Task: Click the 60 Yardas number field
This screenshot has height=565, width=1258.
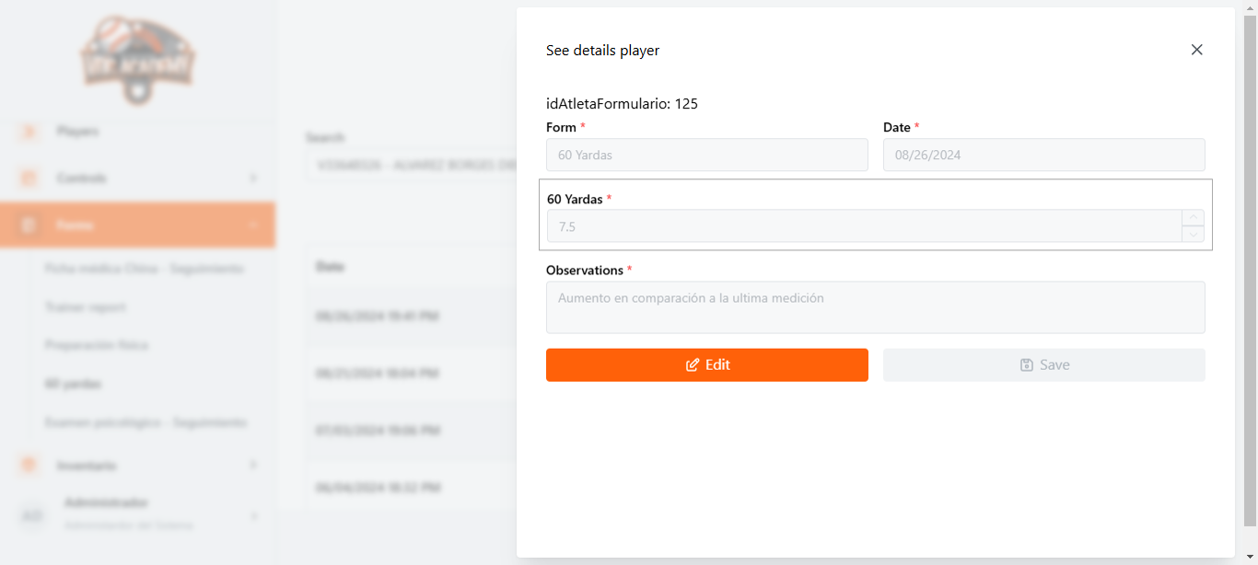Action: (x=865, y=226)
